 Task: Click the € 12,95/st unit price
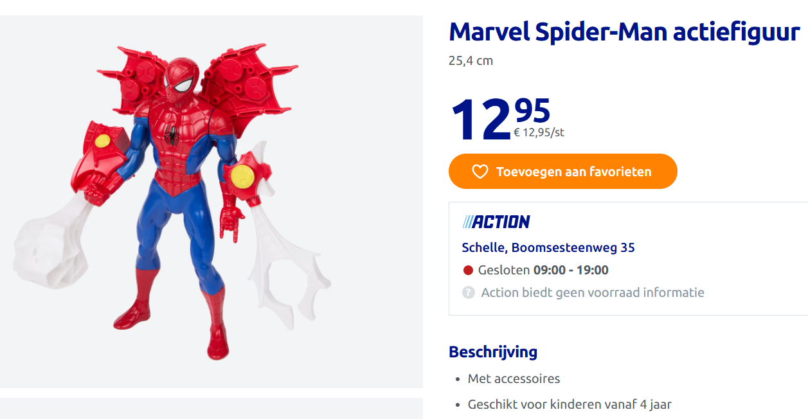[x=539, y=133]
